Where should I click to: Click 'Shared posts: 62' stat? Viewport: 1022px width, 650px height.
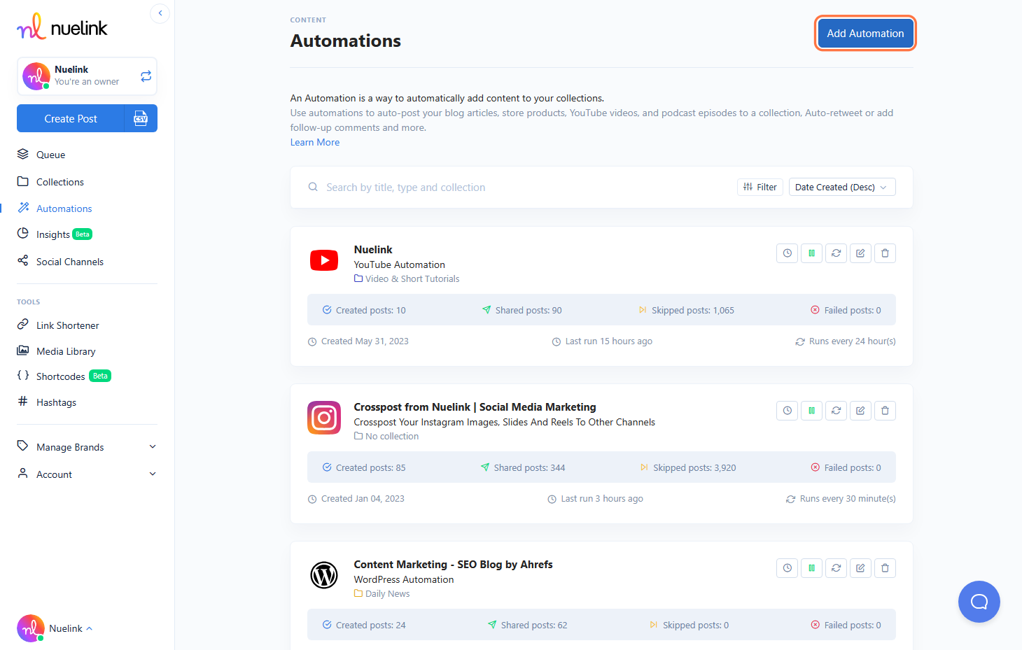point(528,625)
